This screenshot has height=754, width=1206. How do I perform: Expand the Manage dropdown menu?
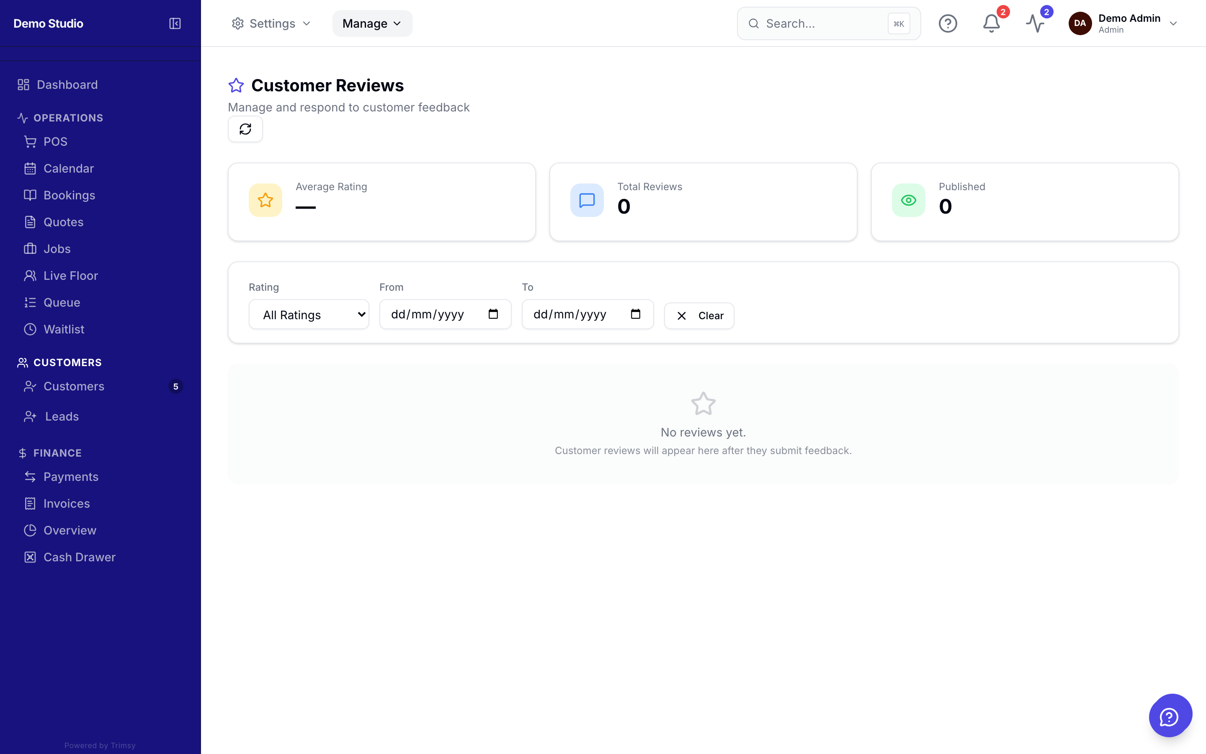372,23
